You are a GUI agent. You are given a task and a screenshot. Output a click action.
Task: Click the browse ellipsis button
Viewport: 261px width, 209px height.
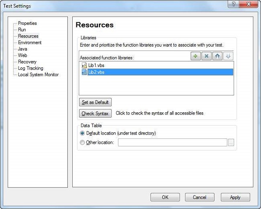pos(231,143)
